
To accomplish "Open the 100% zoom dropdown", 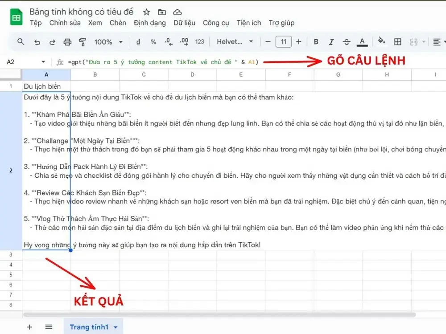I will coord(108,42).
